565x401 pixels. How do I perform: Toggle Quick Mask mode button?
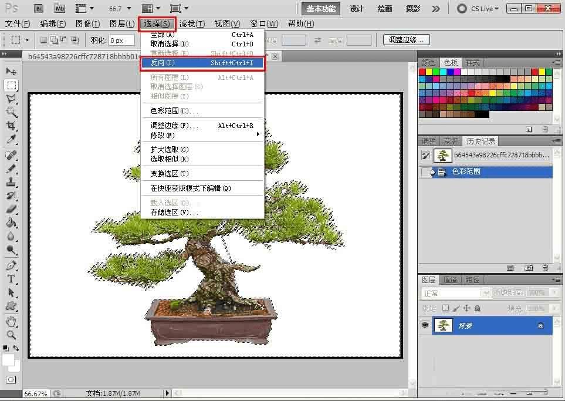pyautogui.click(x=11, y=380)
